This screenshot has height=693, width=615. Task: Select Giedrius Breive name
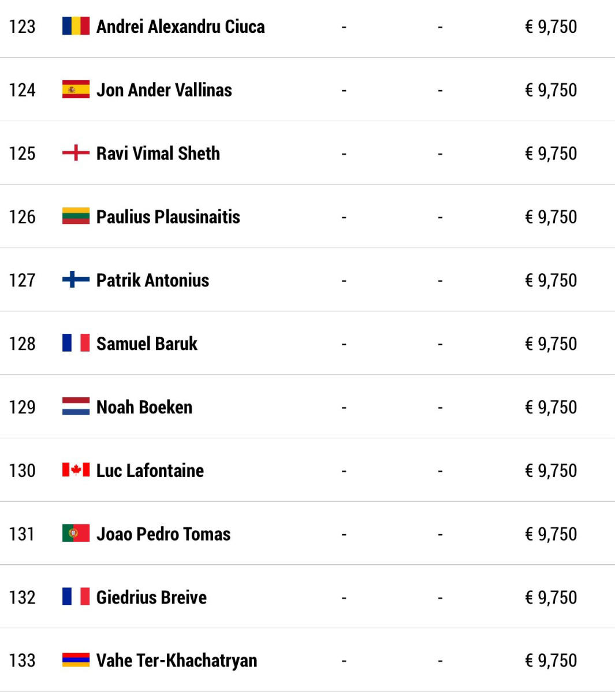[x=151, y=597]
